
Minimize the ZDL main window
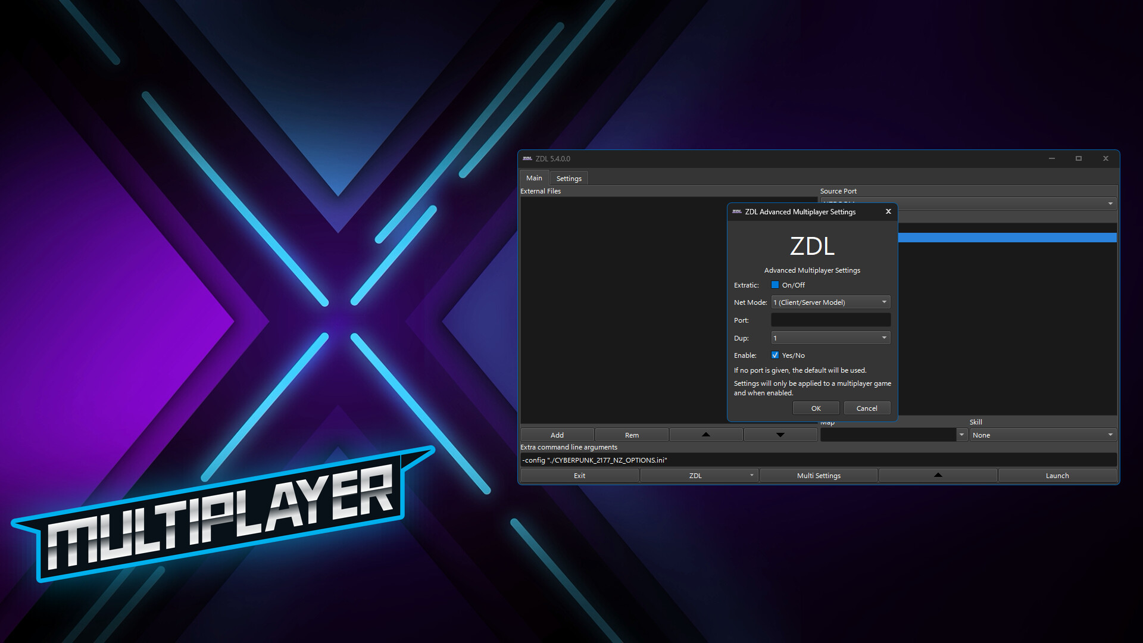click(x=1051, y=158)
